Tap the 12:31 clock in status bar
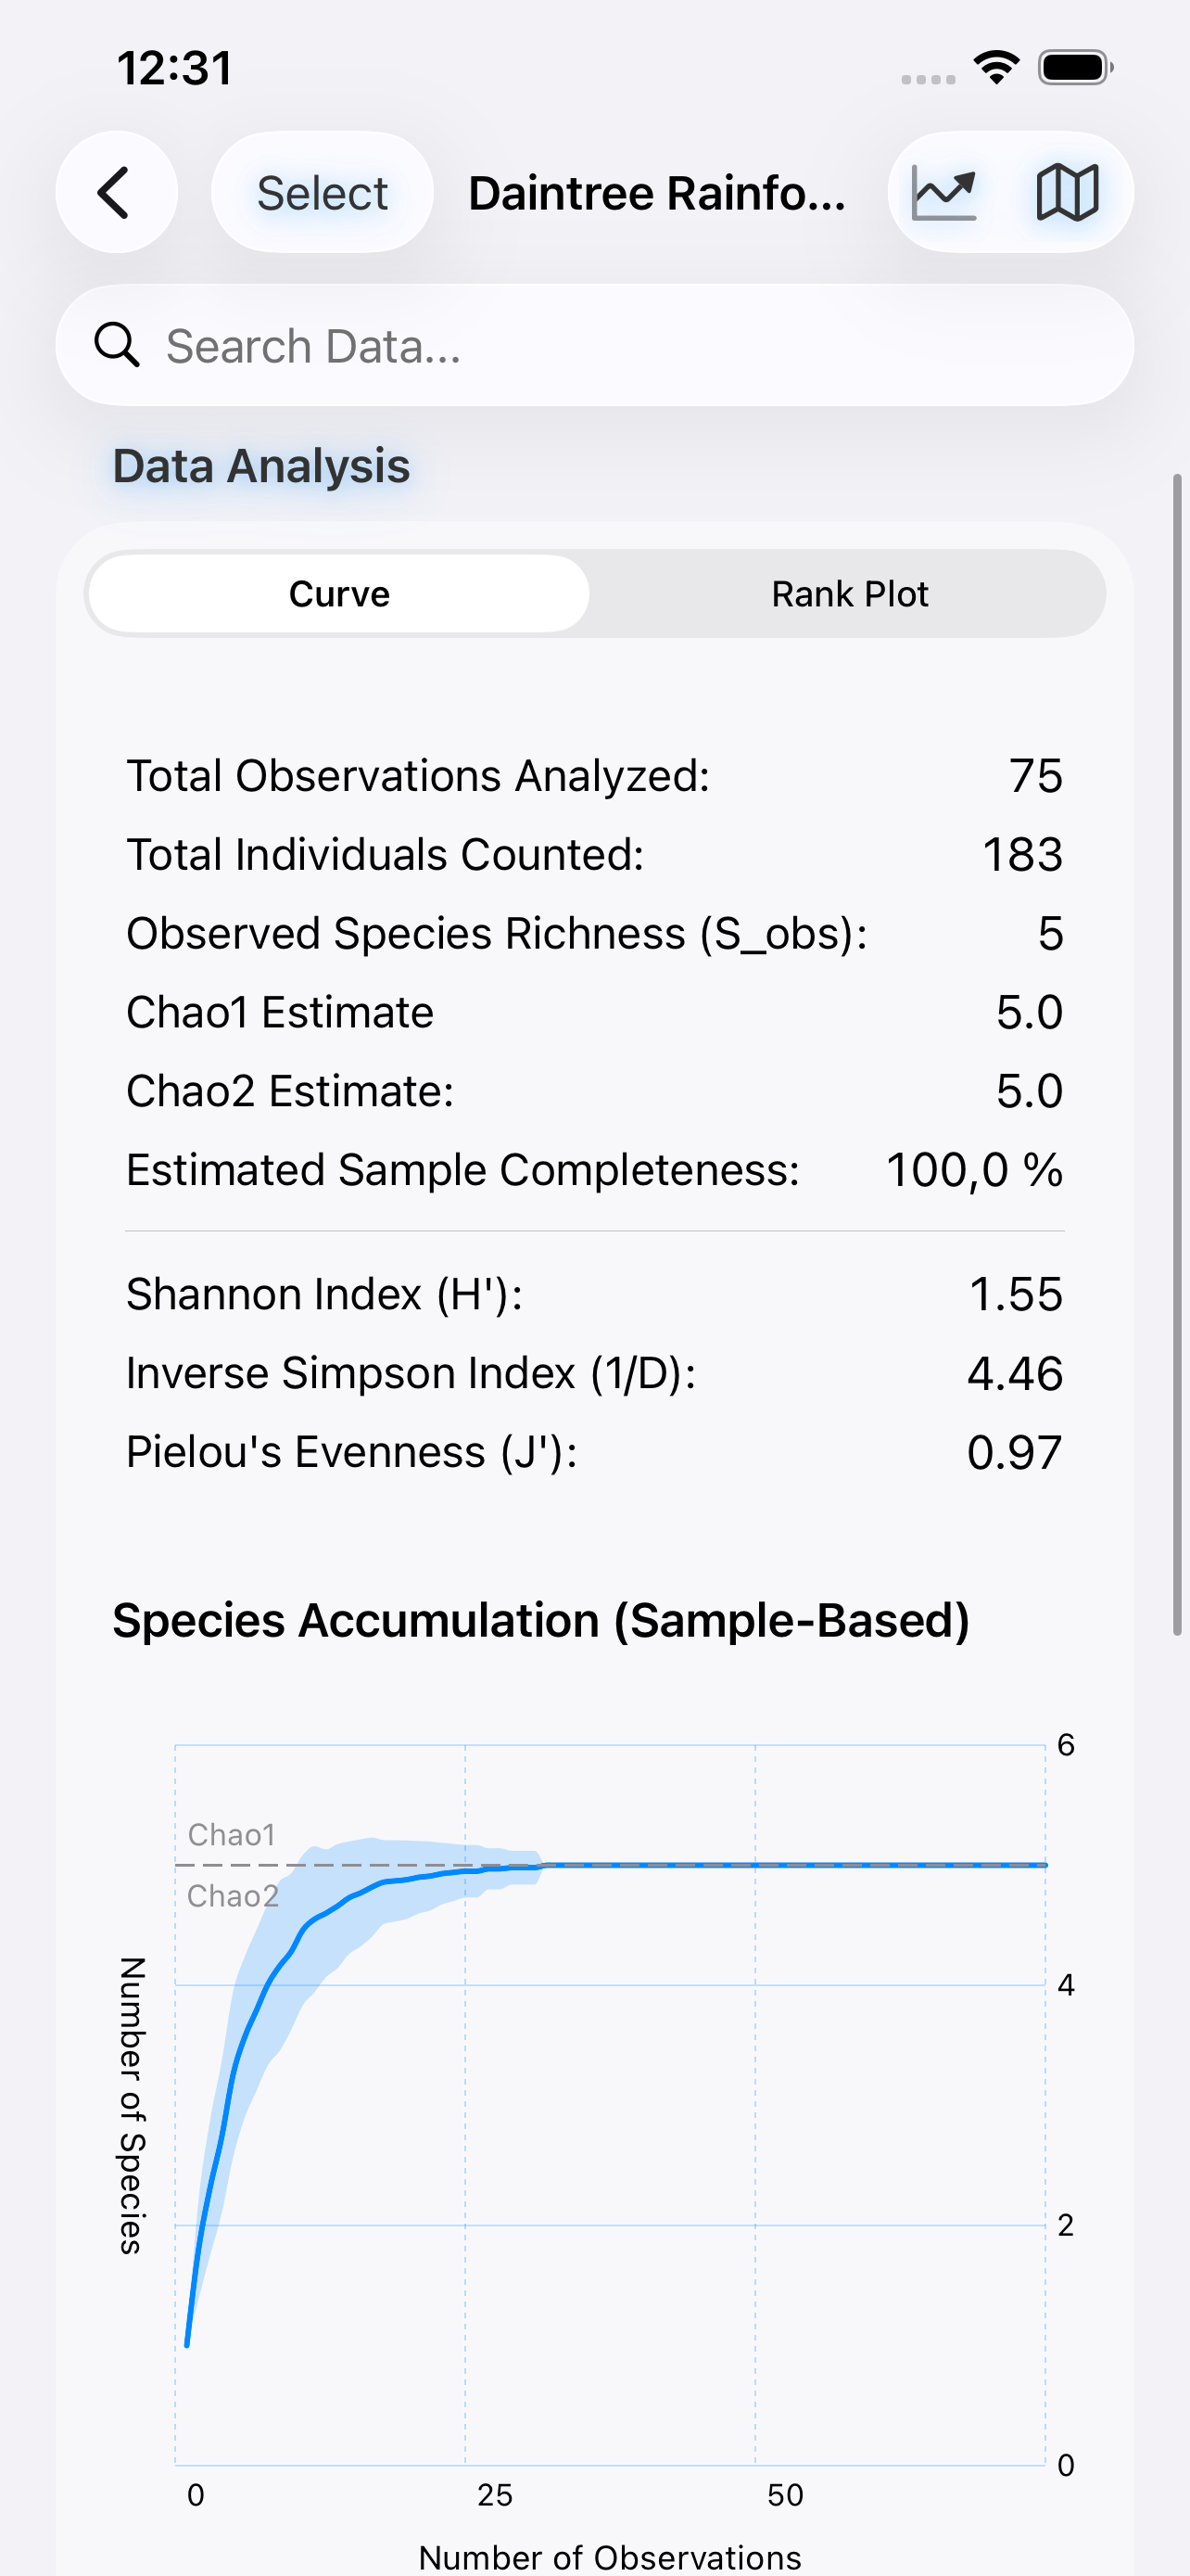 coord(175,68)
